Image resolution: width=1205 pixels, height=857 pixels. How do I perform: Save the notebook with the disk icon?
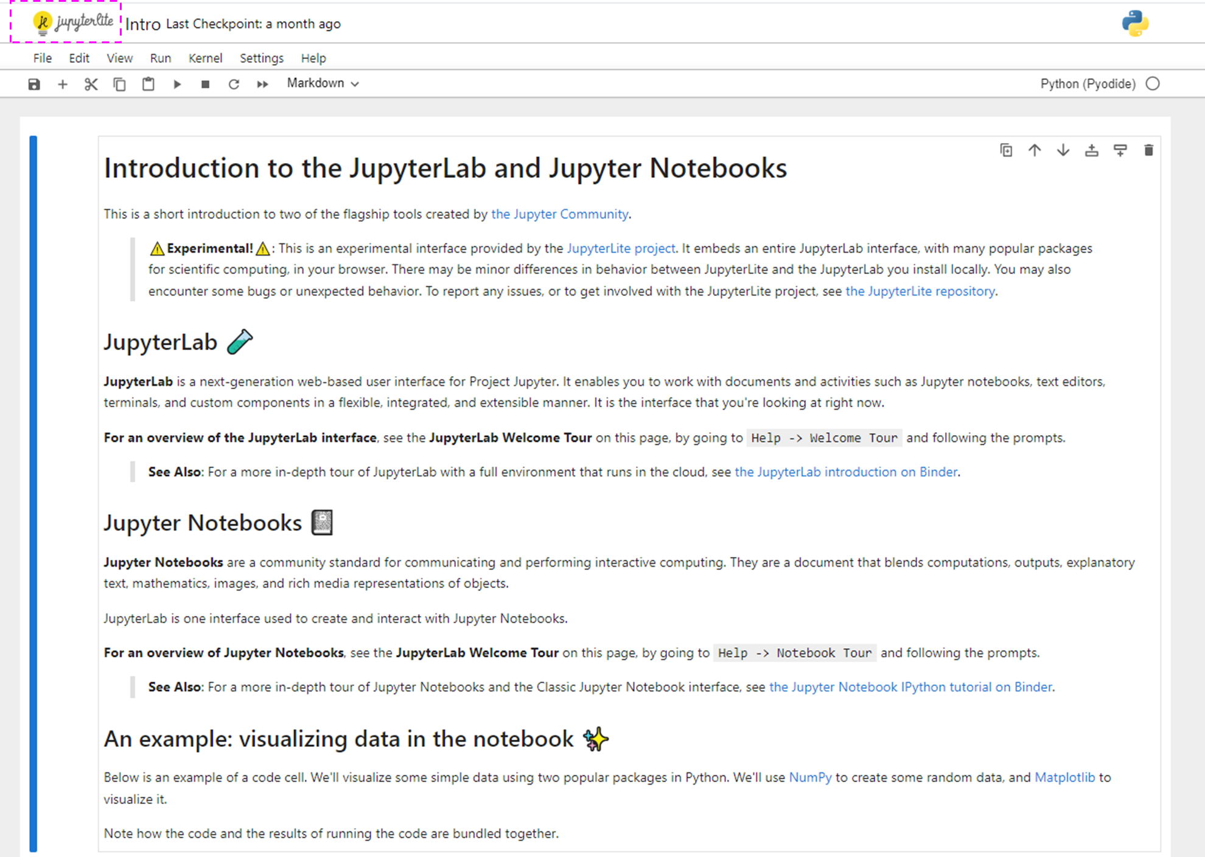[34, 84]
